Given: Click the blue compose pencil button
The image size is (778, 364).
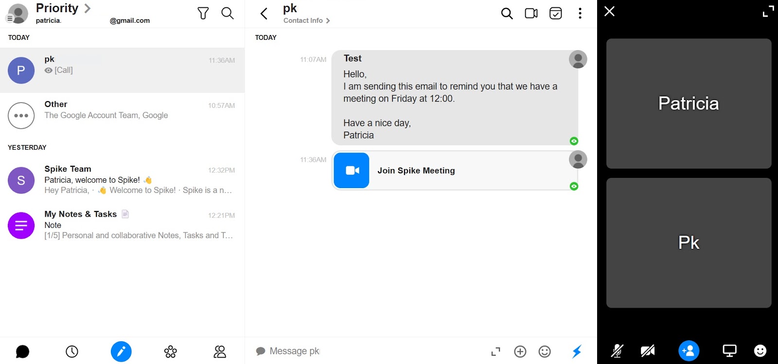Looking at the screenshot, I should (121, 351).
